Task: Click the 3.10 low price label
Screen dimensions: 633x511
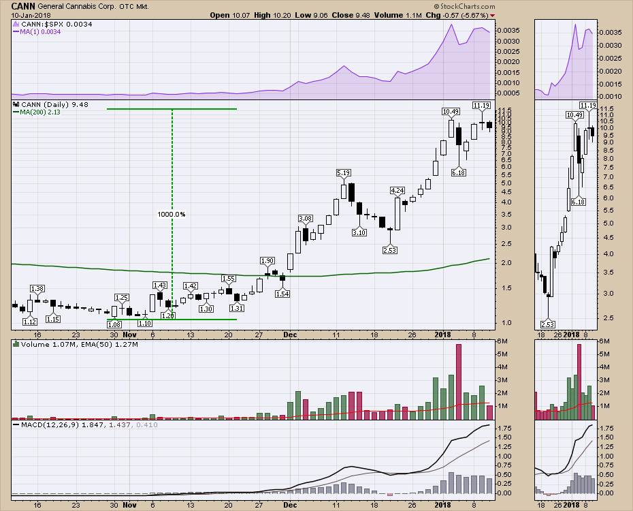Action: coord(359,232)
